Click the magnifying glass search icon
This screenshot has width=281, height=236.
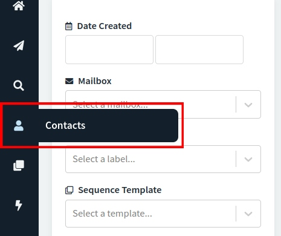(x=19, y=85)
